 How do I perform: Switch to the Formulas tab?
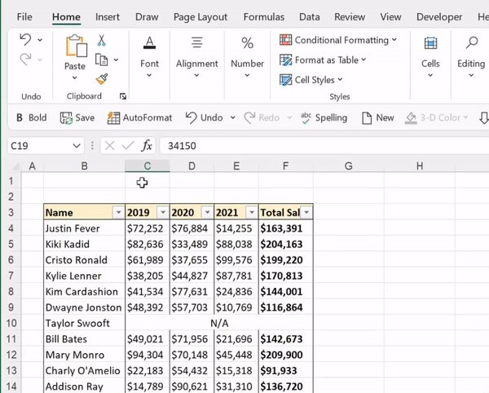tap(263, 17)
